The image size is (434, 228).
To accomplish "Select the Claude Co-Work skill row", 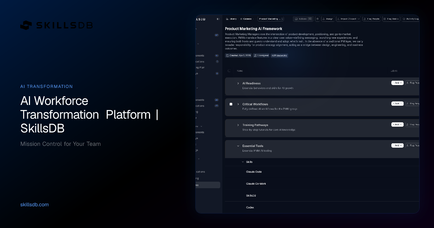I will click(x=322, y=184).
